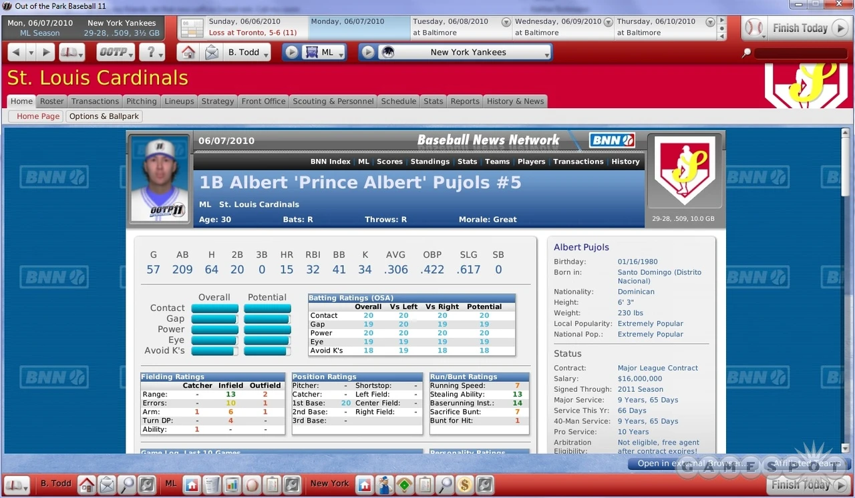Switch to the Transactions tab
This screenshot has height=498, width=855.
coord(95,101)
